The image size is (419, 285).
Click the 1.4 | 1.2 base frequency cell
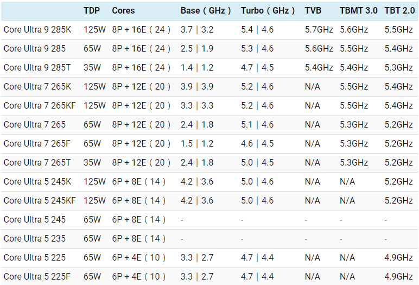pos(197,67)
